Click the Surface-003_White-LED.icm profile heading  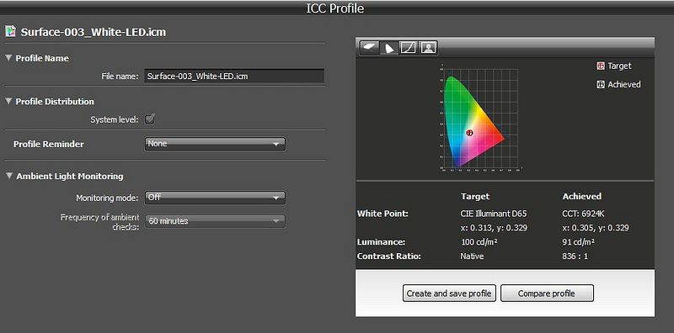click(x=94, y=32)
